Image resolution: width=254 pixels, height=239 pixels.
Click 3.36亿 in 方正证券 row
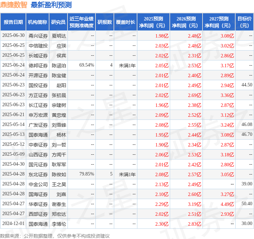(x=227, y=95)
